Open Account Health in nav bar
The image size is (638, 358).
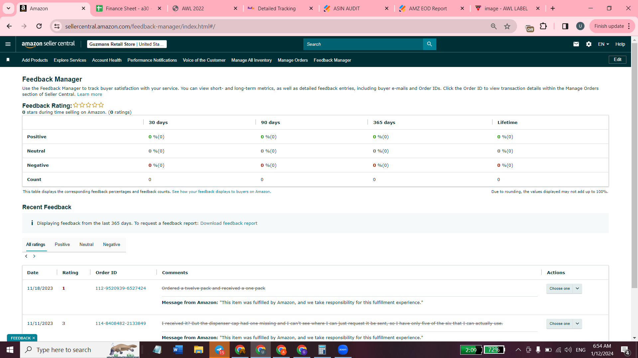point(107,60)
